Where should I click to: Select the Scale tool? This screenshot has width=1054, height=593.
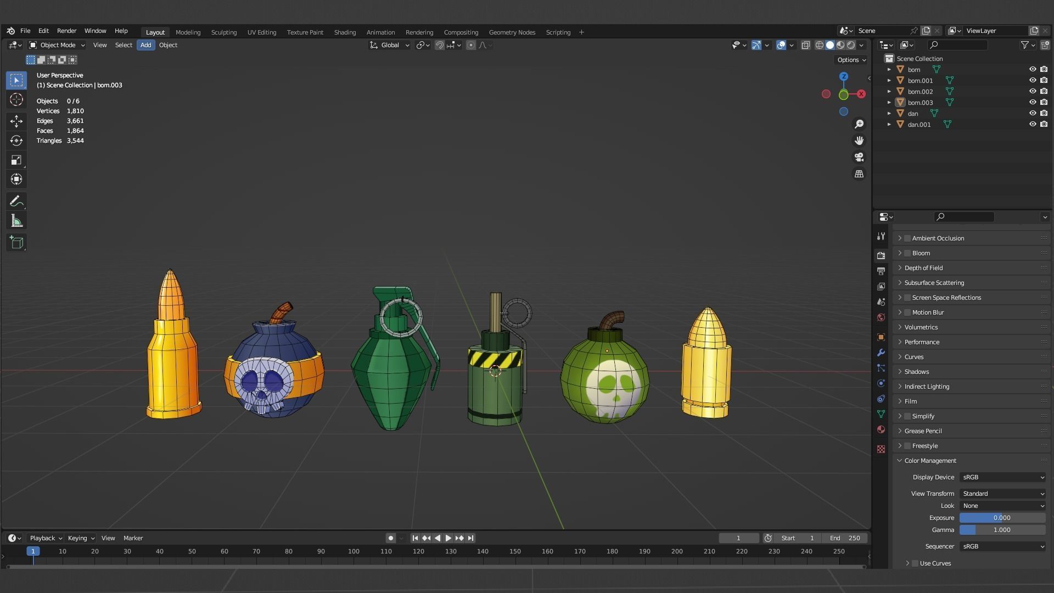click(x=16, y=160)
